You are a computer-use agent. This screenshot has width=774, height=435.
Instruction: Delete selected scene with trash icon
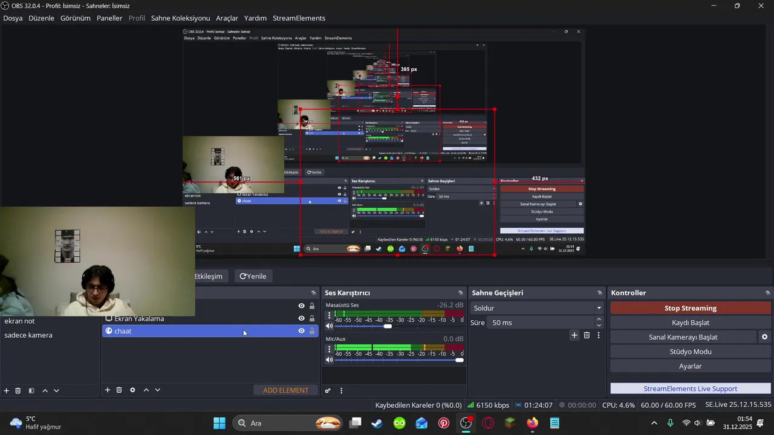tap(18, 391)
